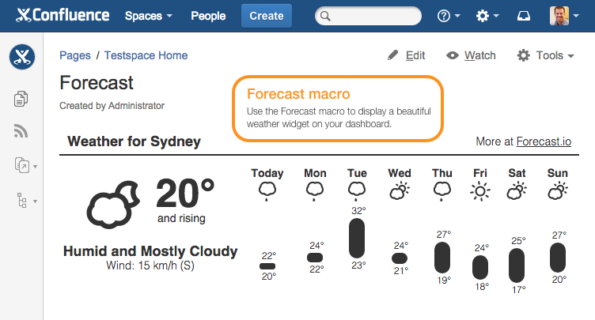This screenshot has height=320, width=595.
Task: Open the People menu item
Action: tap(208, 16)
